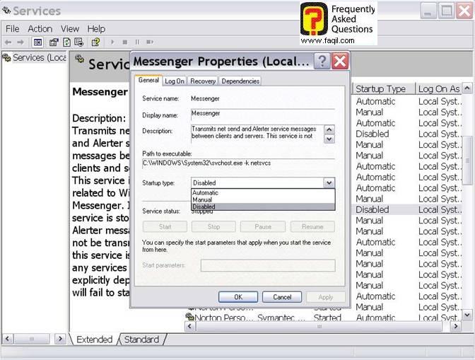Click the services list horizontal scroll right arrow
Screen dimensions: 475x360
(x=456, y=326)
